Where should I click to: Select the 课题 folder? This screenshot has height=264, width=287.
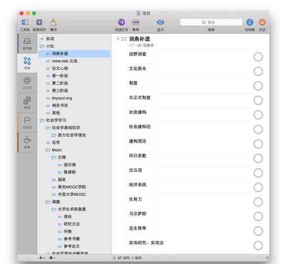(x=56, y=201)
